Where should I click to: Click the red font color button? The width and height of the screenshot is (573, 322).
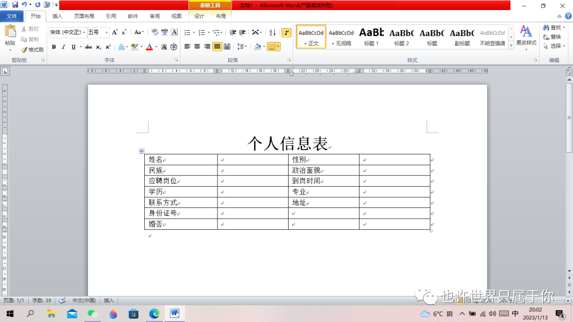tap(150, 47)
